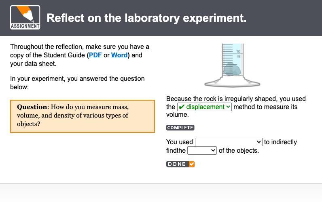The height and width of the screenshot is (204, 322).
Task: Click the bold word "Question" in the box
Action: pyautogui.click(x=32, y=107)
